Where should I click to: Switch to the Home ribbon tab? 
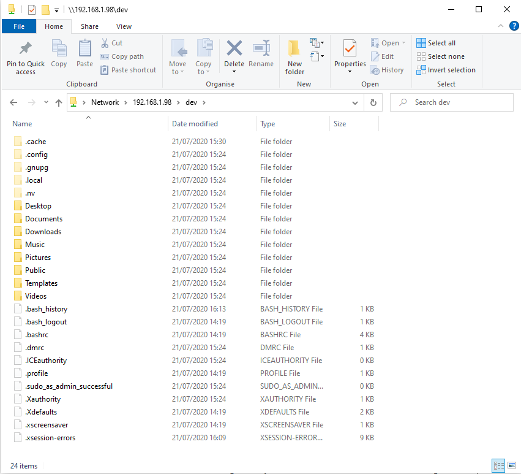pos(54,26)
